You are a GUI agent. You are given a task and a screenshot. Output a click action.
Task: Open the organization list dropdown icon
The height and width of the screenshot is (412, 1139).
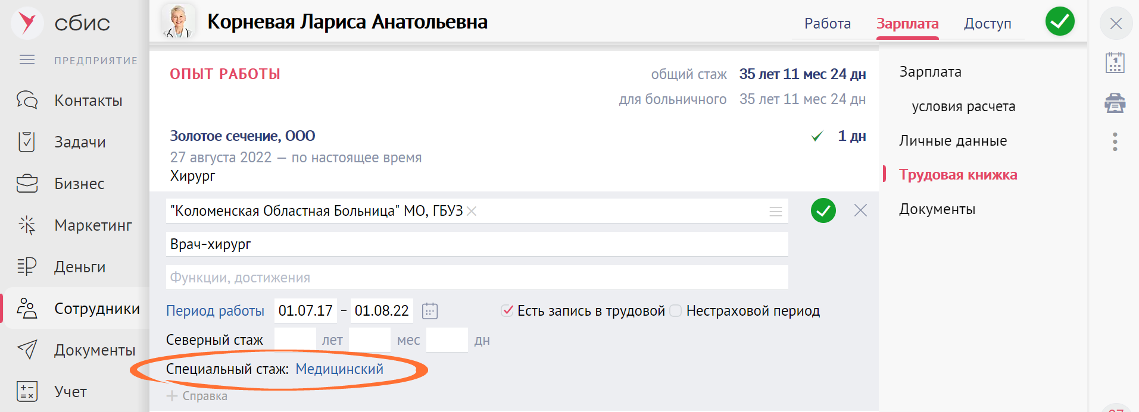point(775,212)
